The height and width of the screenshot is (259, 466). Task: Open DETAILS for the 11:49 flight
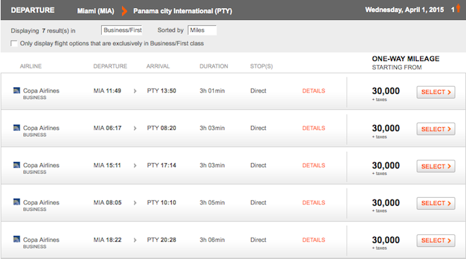coord(314,91)
